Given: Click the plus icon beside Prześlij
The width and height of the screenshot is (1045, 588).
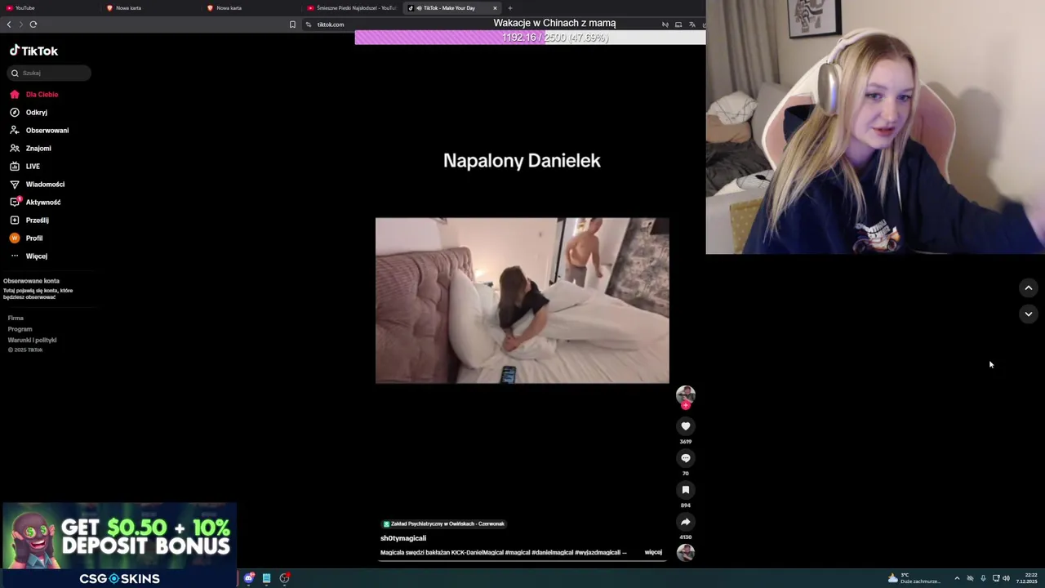Looking at the screenshot, I should click(x=15, y=220).
